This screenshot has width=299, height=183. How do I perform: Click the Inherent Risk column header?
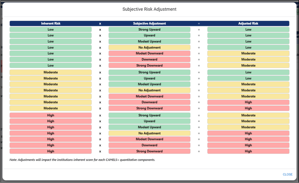click(x=51, y=23)
